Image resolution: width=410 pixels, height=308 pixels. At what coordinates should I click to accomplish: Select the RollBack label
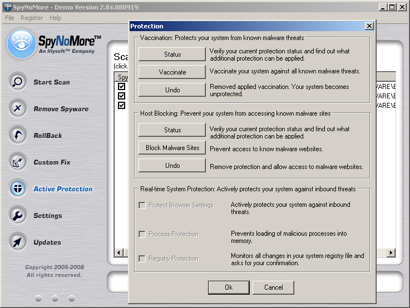click(48, 136)
